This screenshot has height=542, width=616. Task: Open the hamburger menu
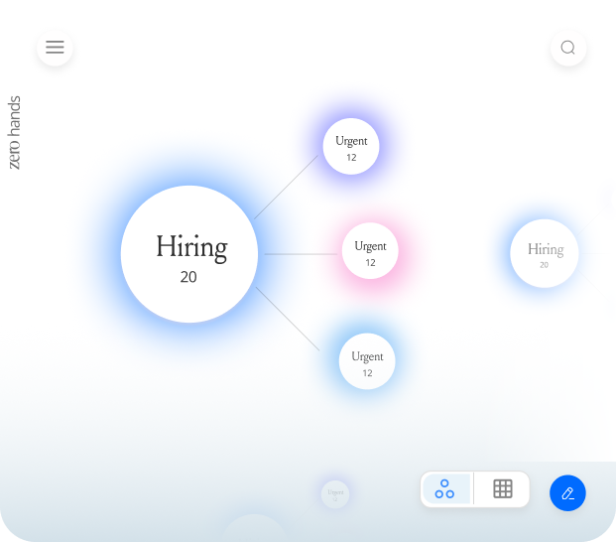pos(55,48)
